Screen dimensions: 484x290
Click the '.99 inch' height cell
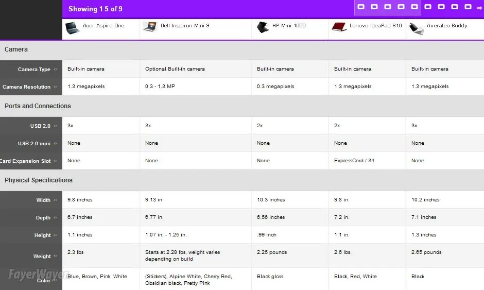click(x=266, y=235)
